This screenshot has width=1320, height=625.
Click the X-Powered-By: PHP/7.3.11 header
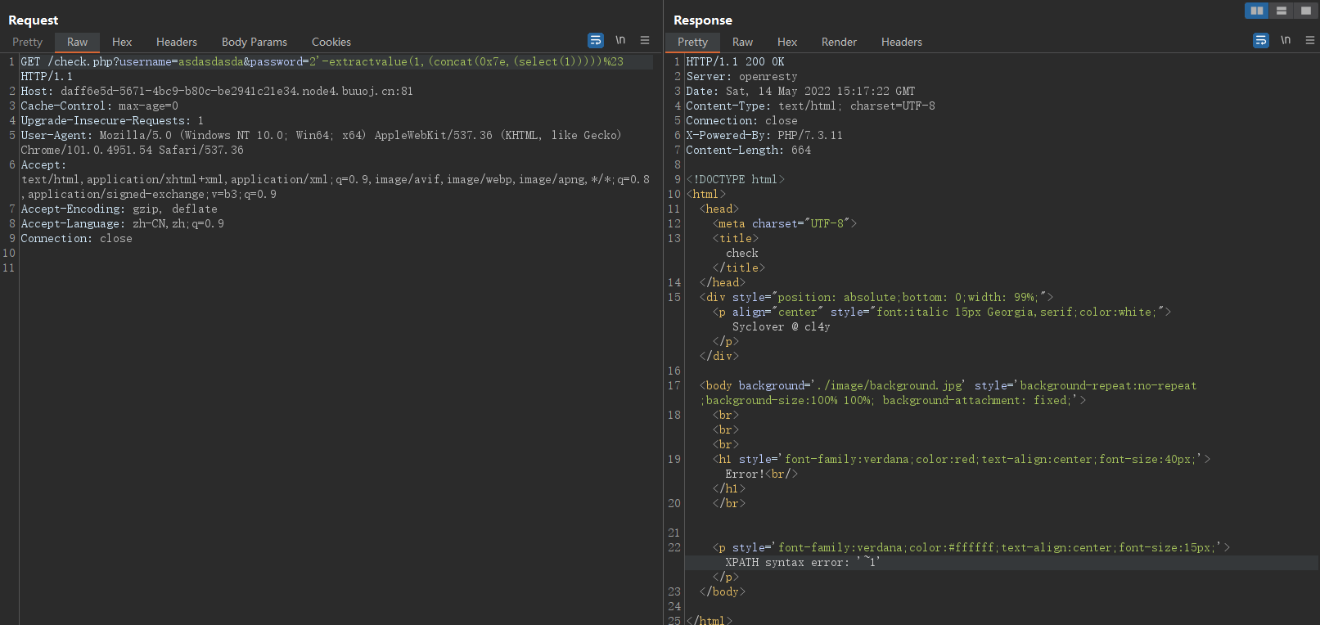click(764, 135)
